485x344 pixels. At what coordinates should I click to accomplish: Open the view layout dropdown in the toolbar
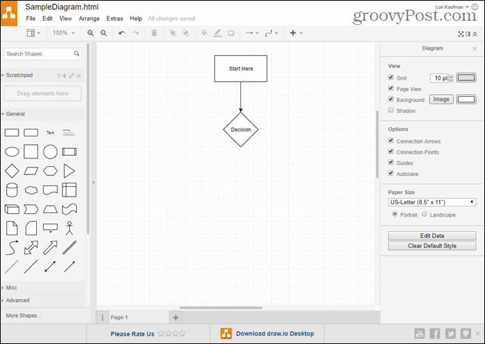[x=33, y=33]
